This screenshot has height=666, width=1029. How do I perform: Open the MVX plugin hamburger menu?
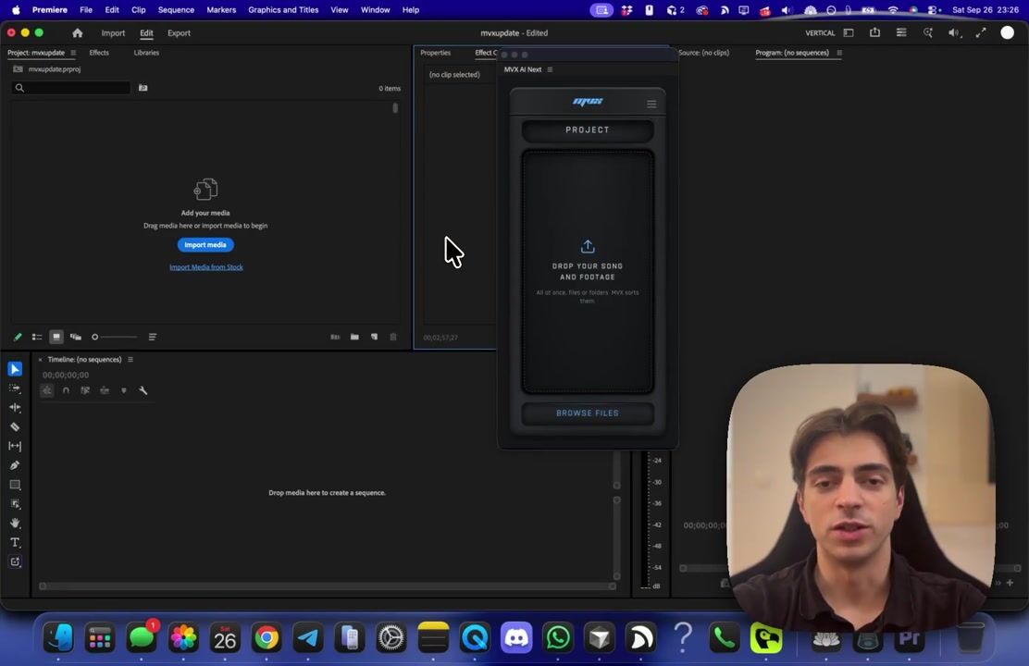651,104
